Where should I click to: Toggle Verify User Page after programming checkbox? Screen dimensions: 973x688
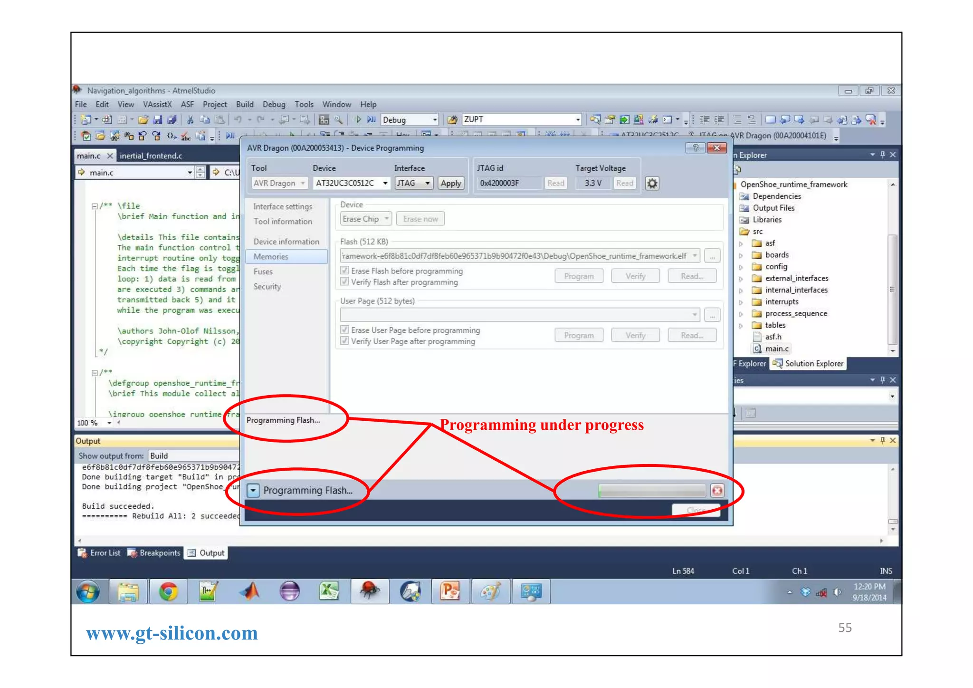pos(344,341)
